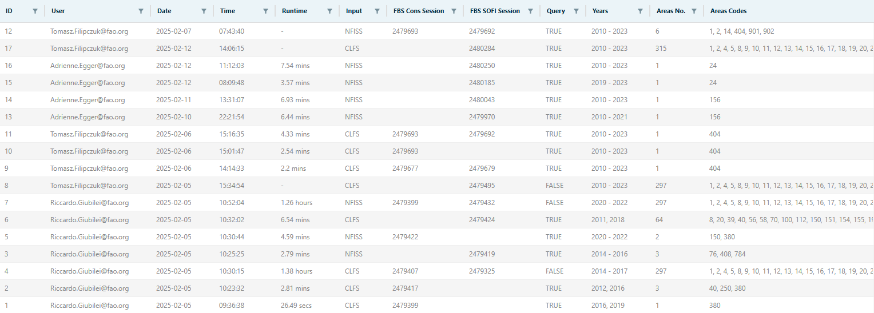Click FBS SOFI Session value 2480250
This screenshot has height=313, width=874.
pos(482,66)
